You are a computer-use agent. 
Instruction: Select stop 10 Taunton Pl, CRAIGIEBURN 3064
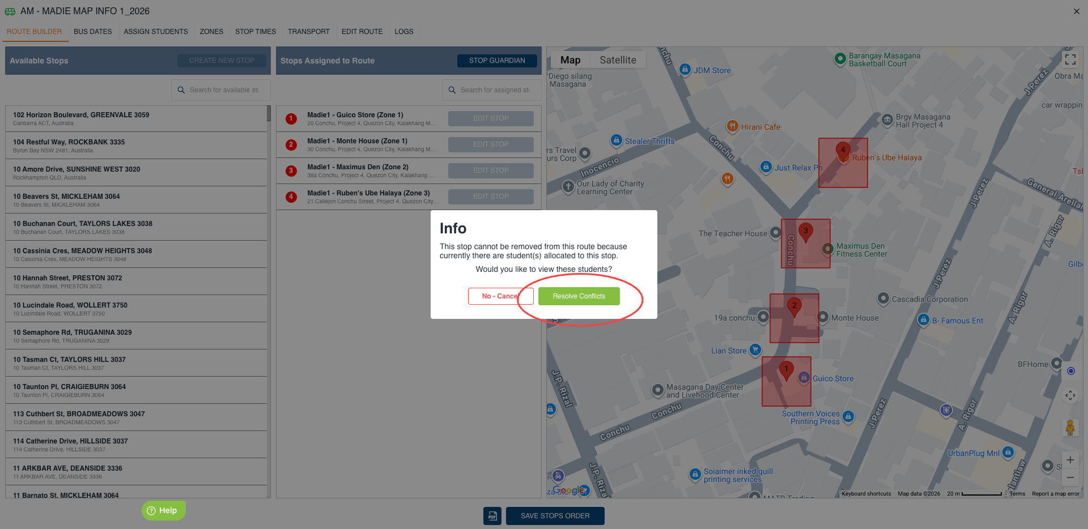click(136, 390)
